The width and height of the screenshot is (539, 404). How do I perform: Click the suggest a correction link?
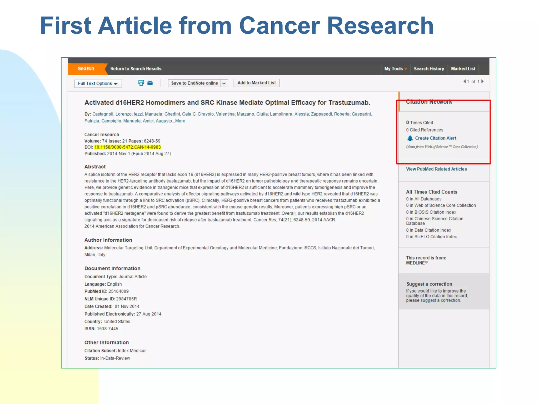pos(440,300)
